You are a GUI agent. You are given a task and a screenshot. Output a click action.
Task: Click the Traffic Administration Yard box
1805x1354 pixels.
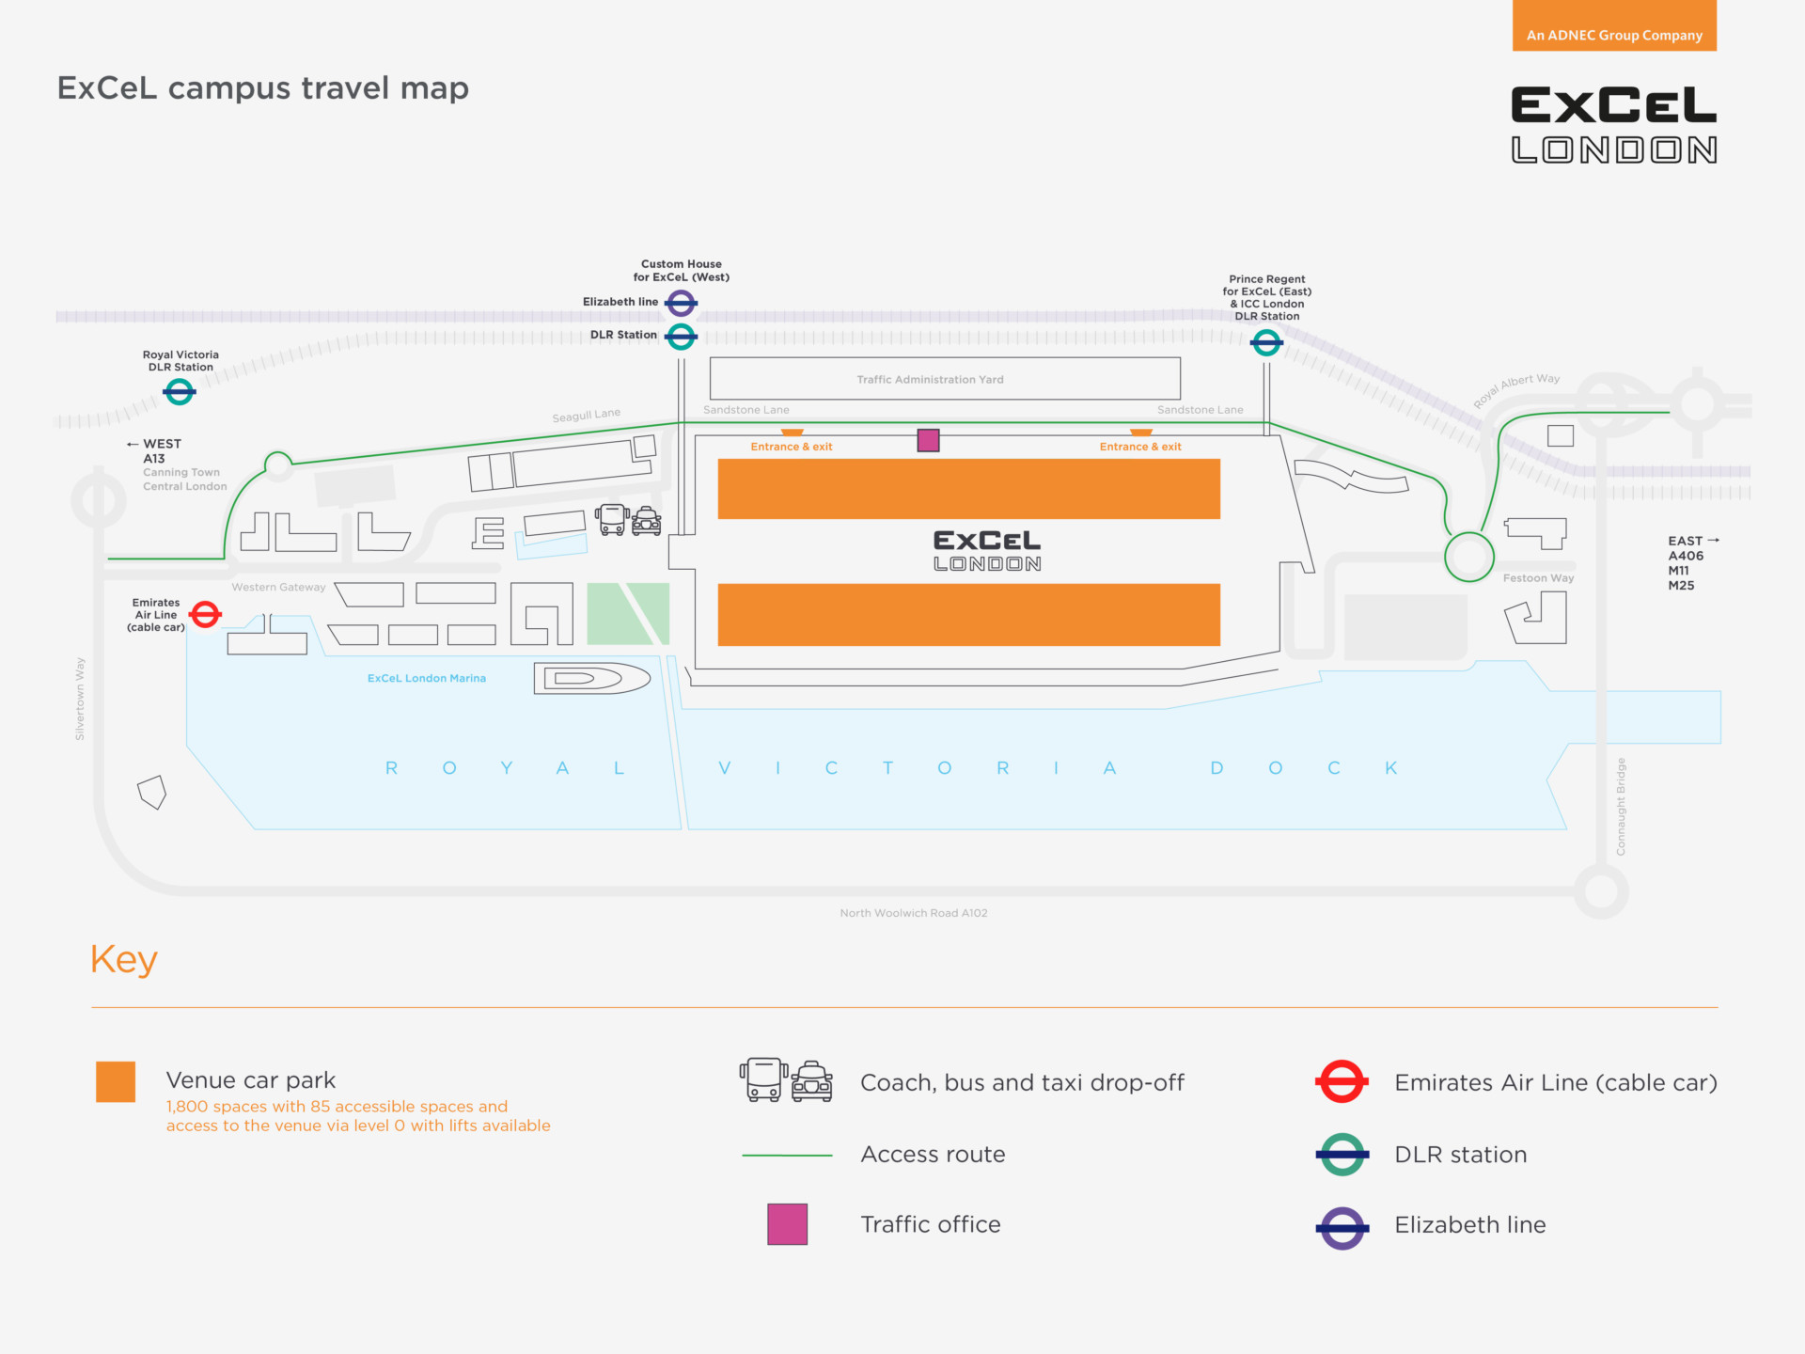[x=945, y=379]
